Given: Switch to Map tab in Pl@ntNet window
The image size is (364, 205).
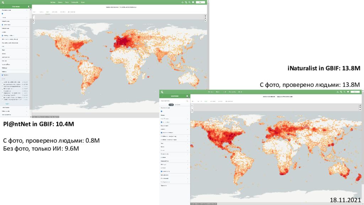Looking at the screenshot, I should pyautogui.click(x=48, y=12).
